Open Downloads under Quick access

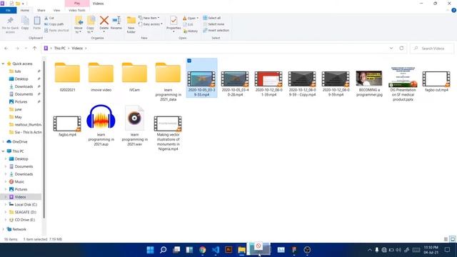pyautogui.click(x=24, y=86)
